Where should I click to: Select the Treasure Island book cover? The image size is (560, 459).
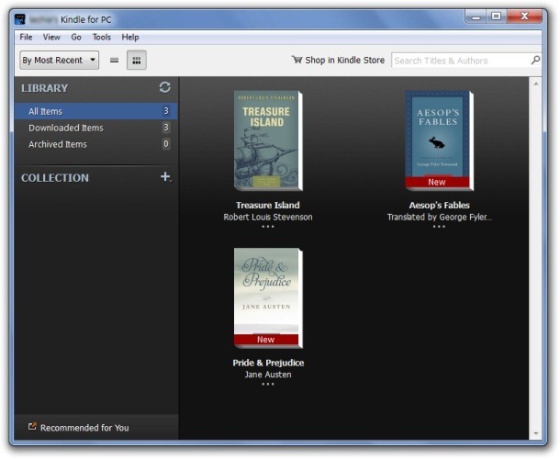pyautogui.click(x=268, y=140)
